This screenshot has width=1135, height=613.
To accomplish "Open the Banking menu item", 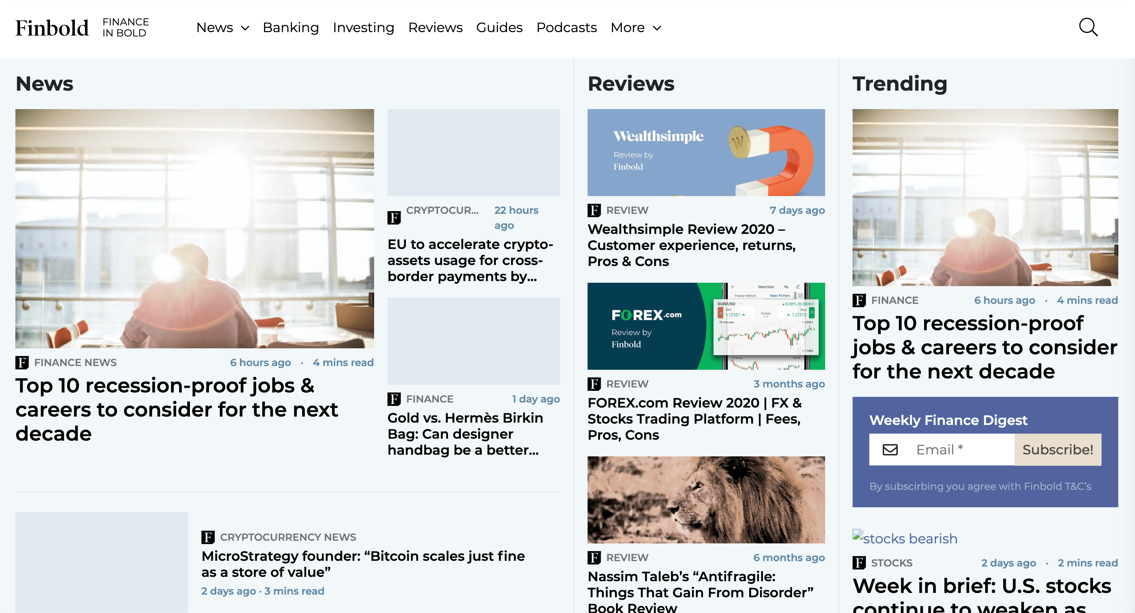I will point(290,28).
